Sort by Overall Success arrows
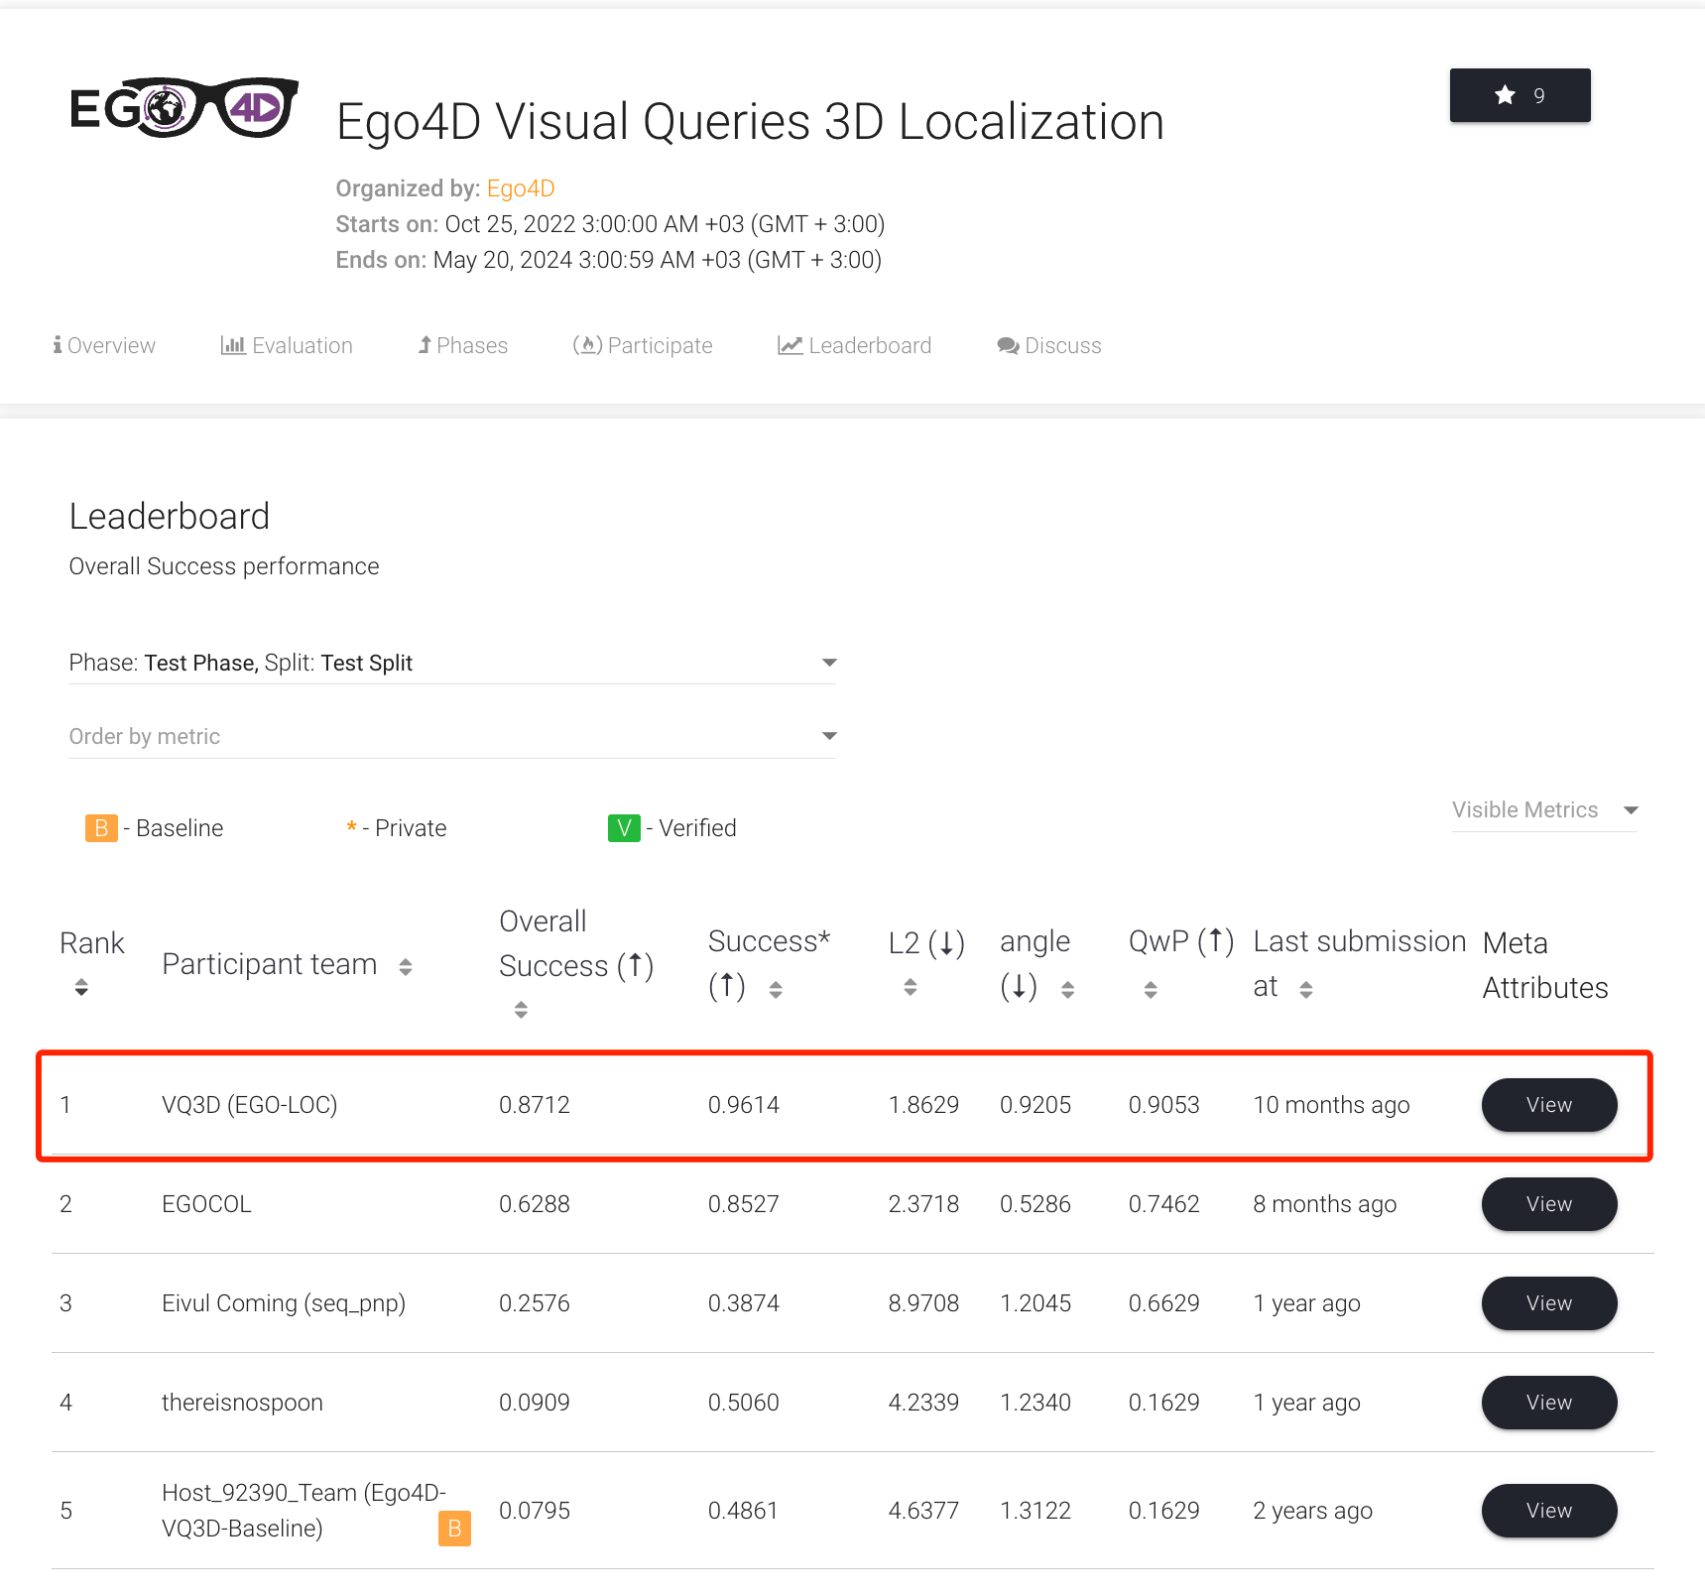This screenshot has width=1705, height=1596. point(521,1010)
